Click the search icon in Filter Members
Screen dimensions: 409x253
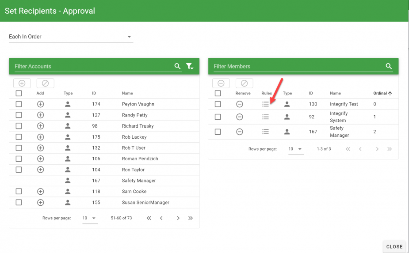pyautogui.click(x=389, y=66)
